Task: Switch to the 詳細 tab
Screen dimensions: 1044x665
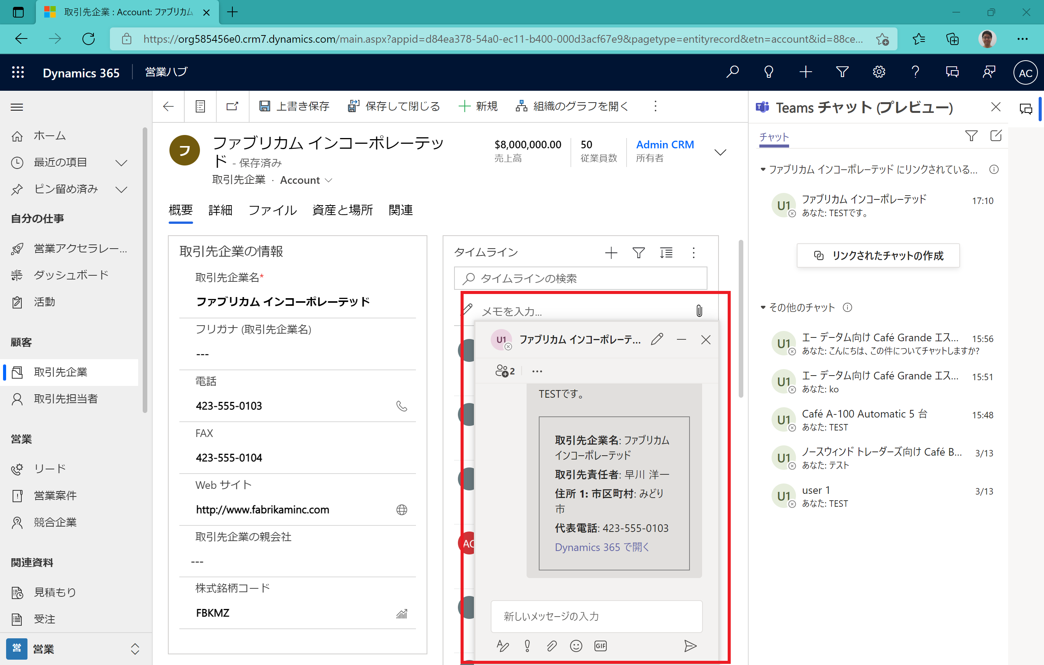Action: [220, 210]
